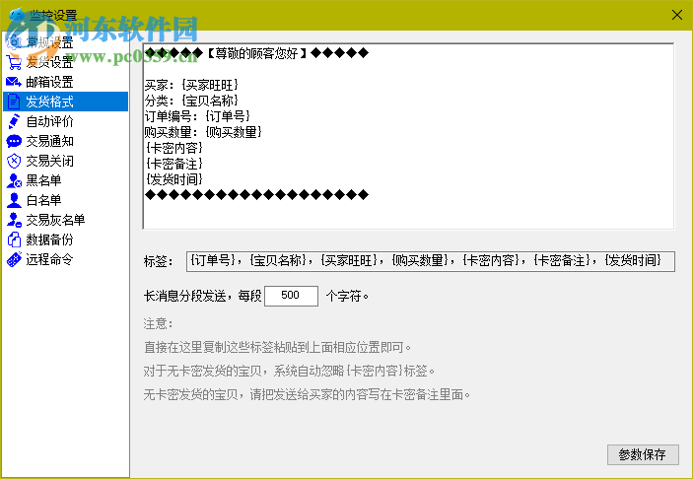Click the remote control icon beside 远程命令
The image size is (693, 479).
tap(14, 259)
